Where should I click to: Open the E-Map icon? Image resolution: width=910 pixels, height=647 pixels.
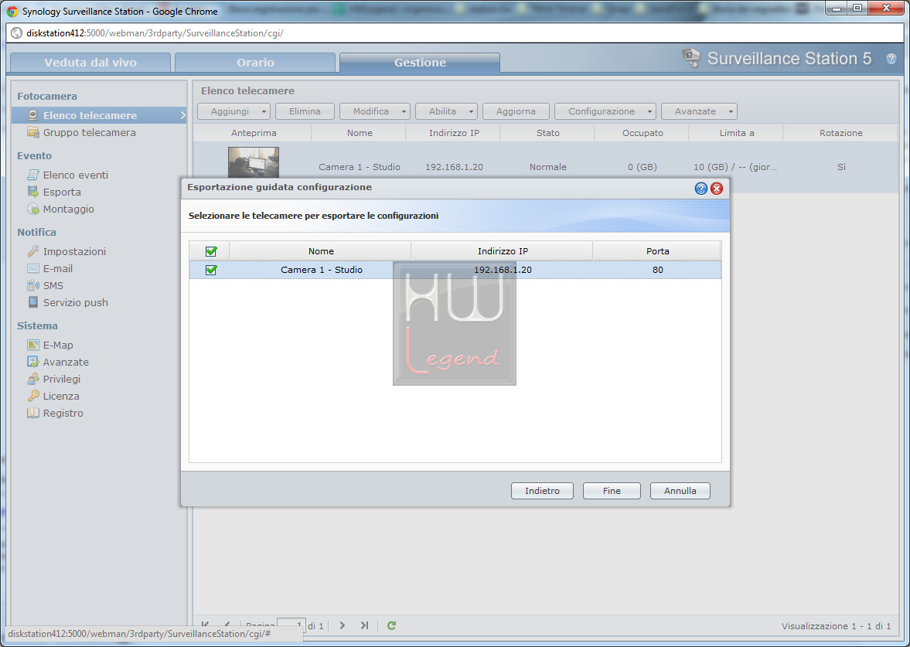(x=34, y=345)
